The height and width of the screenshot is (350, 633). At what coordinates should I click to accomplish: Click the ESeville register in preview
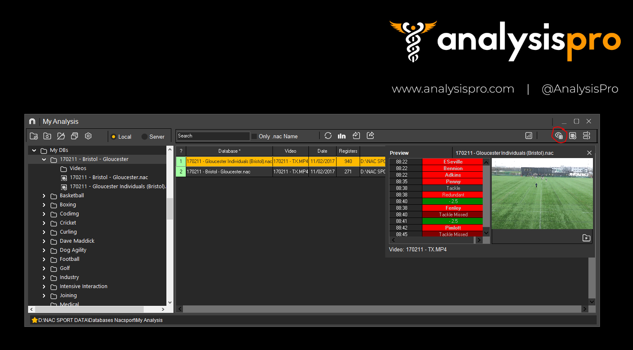point(453,162)
